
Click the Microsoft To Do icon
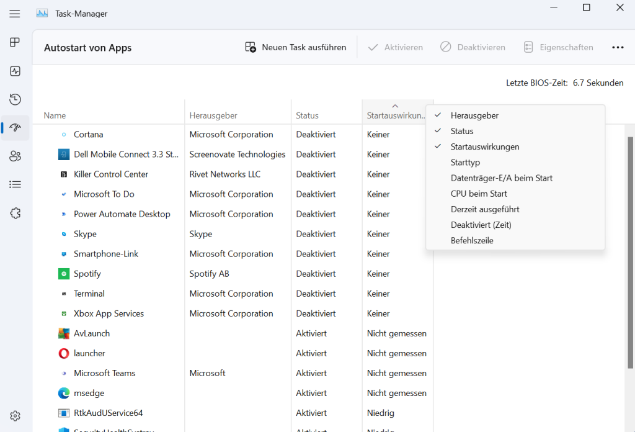point(64,194)
